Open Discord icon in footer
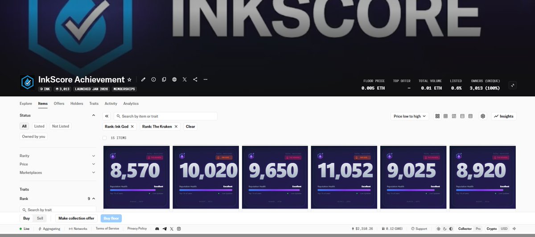The image size is (535, 237). click(157, 229)
